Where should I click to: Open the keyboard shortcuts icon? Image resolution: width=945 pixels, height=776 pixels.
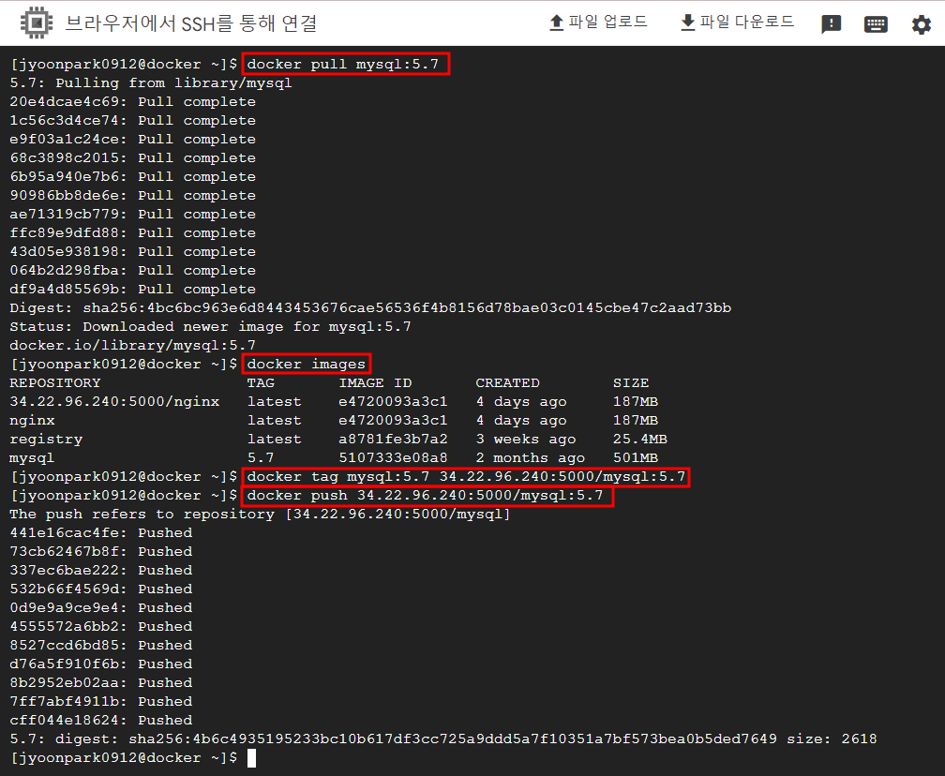(x=876, y=24)
